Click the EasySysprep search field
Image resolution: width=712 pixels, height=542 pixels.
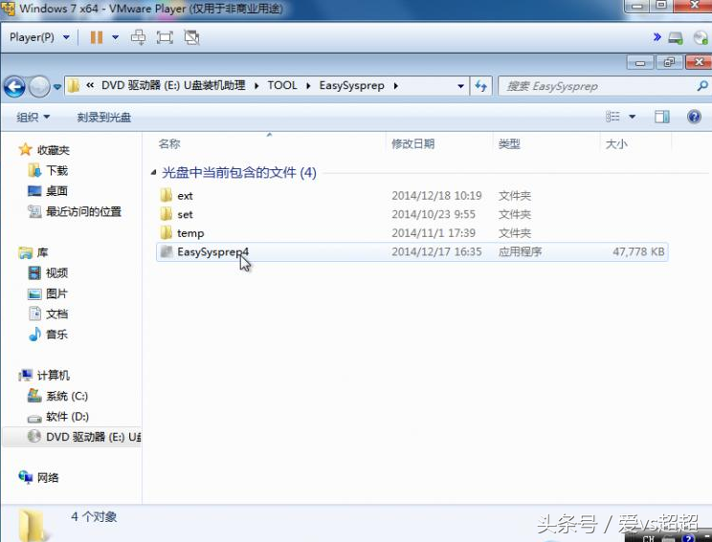tap(597, 86)
